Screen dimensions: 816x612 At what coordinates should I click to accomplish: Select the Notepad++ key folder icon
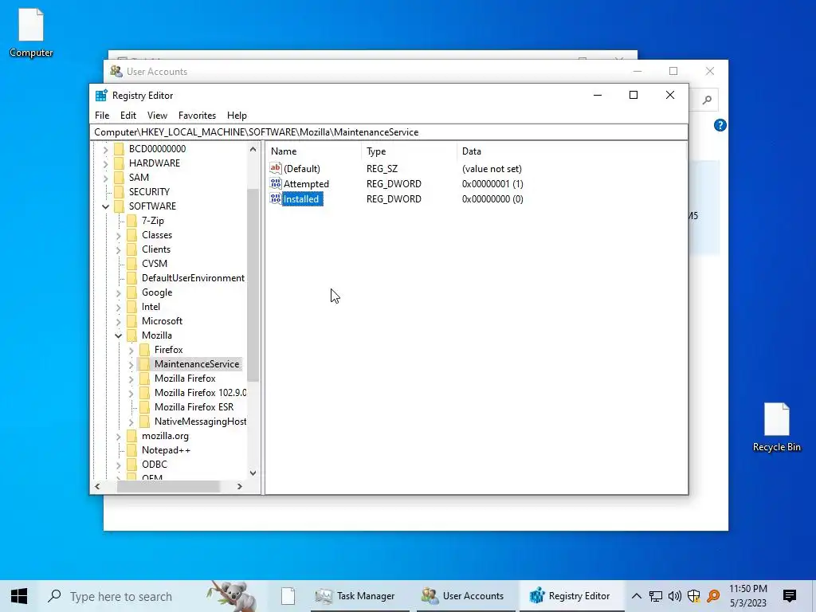tap(131, 450)
